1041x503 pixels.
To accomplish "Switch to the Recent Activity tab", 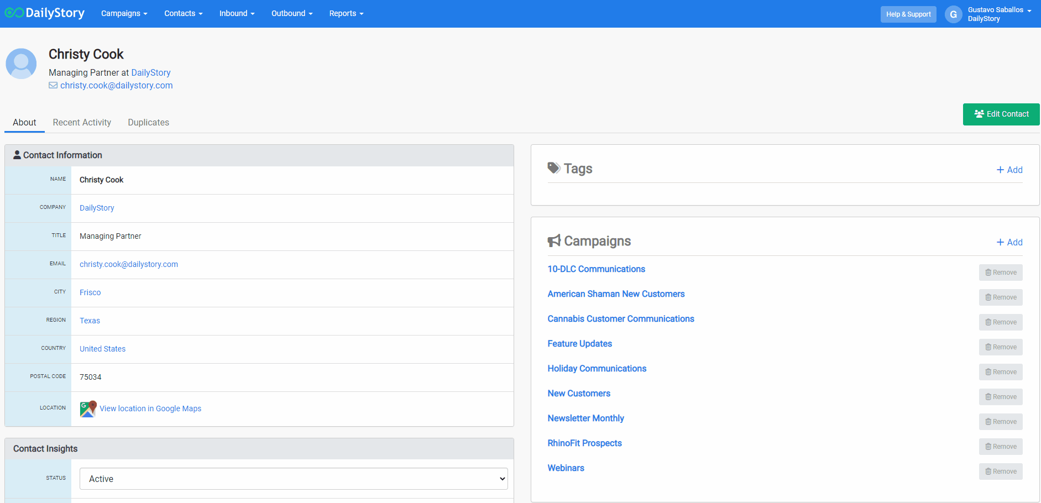I will [x=82, y=123].
